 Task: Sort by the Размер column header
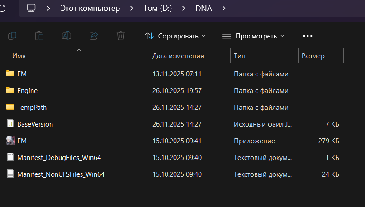(313, 56)
